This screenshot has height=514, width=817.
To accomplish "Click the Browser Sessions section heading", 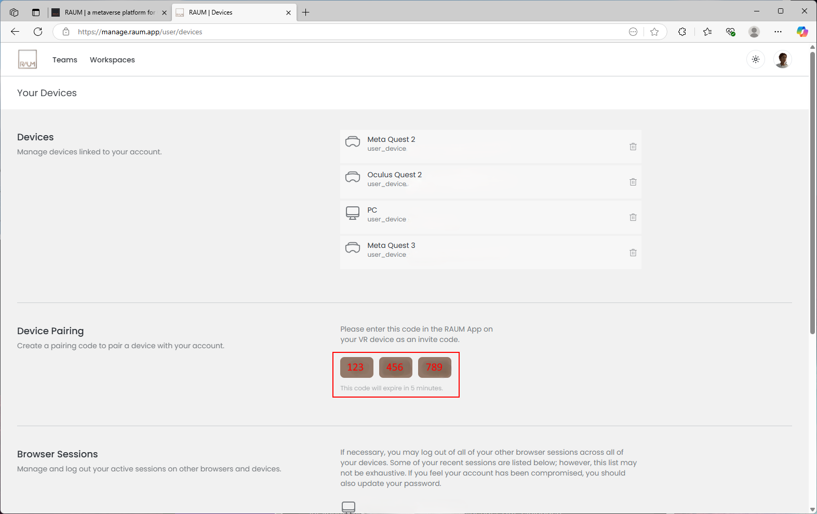I will click(x=57, y=454).
